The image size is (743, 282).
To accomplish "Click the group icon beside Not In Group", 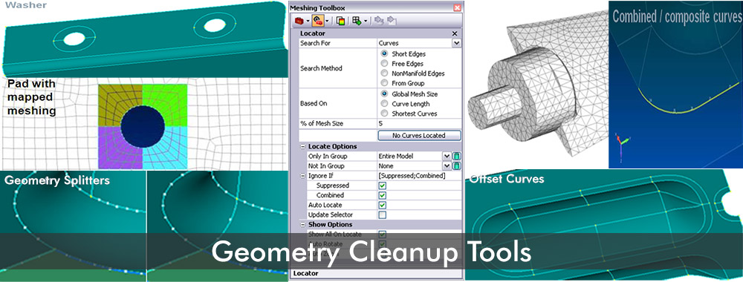I will click(457, 166).
